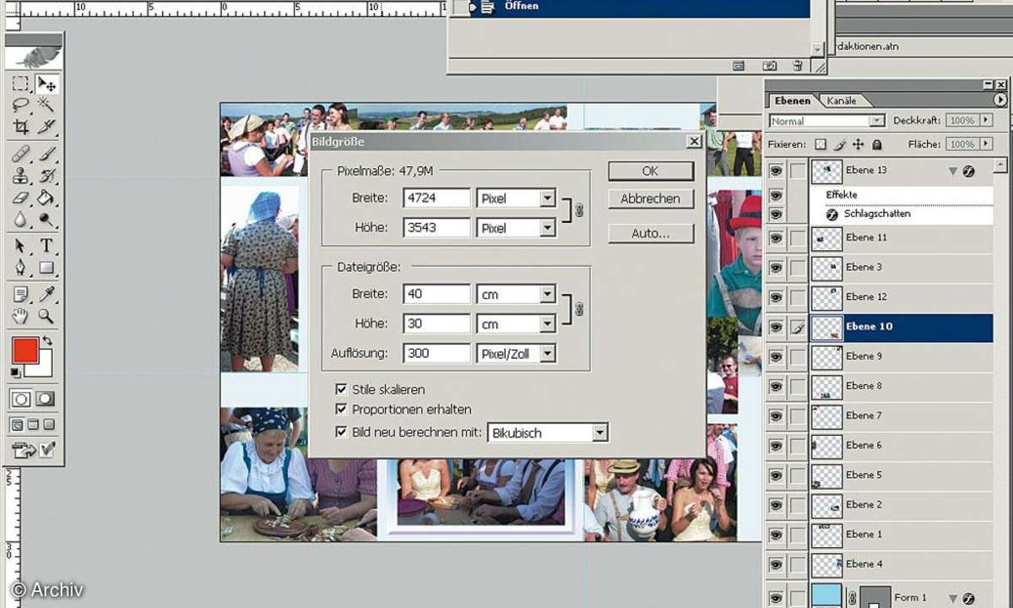Switch to the Kanäle tab
The width and height of the screenshot is (1013, 608).
tap(841, 100)
